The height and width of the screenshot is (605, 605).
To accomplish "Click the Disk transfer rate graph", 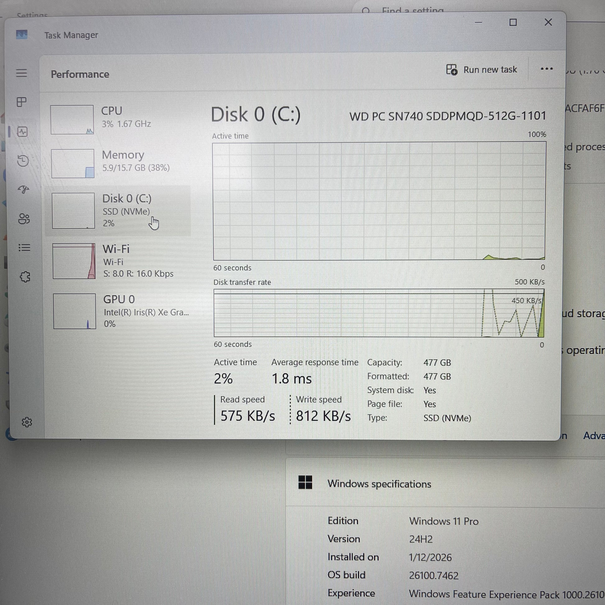I will 379,313.
